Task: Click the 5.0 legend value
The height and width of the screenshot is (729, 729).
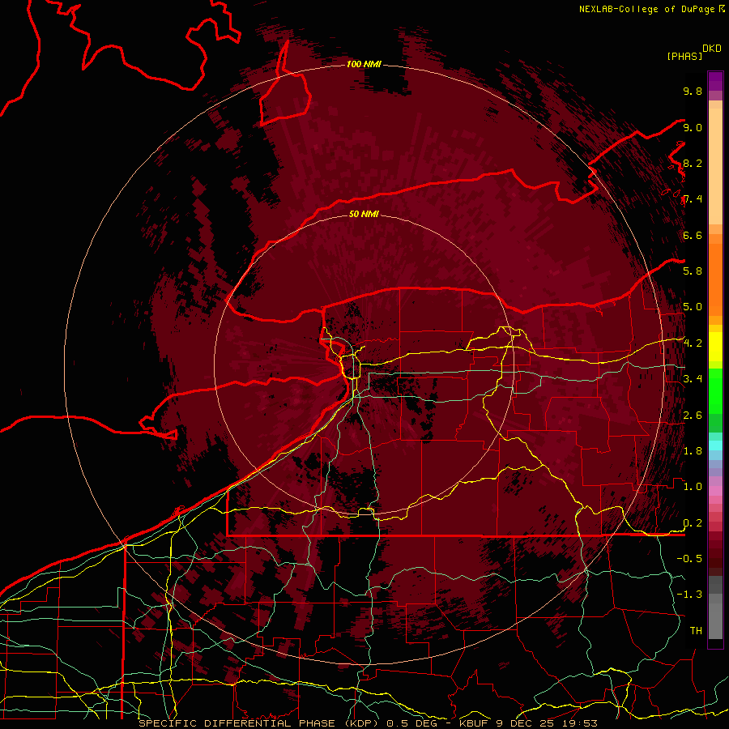Action: [693, 307]
